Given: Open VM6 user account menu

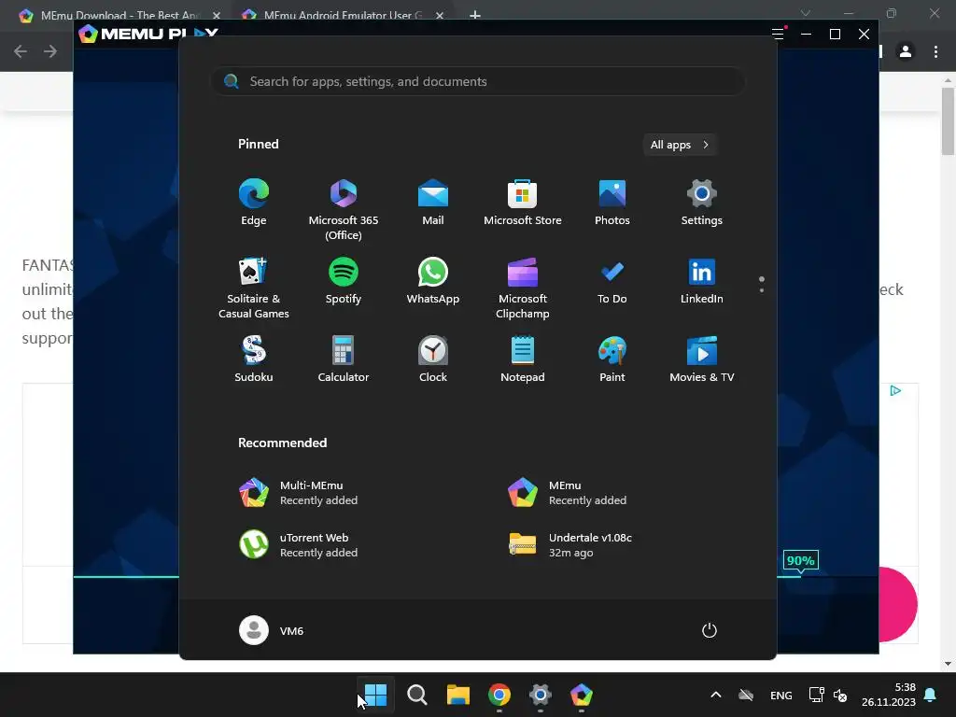Looking at the screenshot, I should coord(272,630).
